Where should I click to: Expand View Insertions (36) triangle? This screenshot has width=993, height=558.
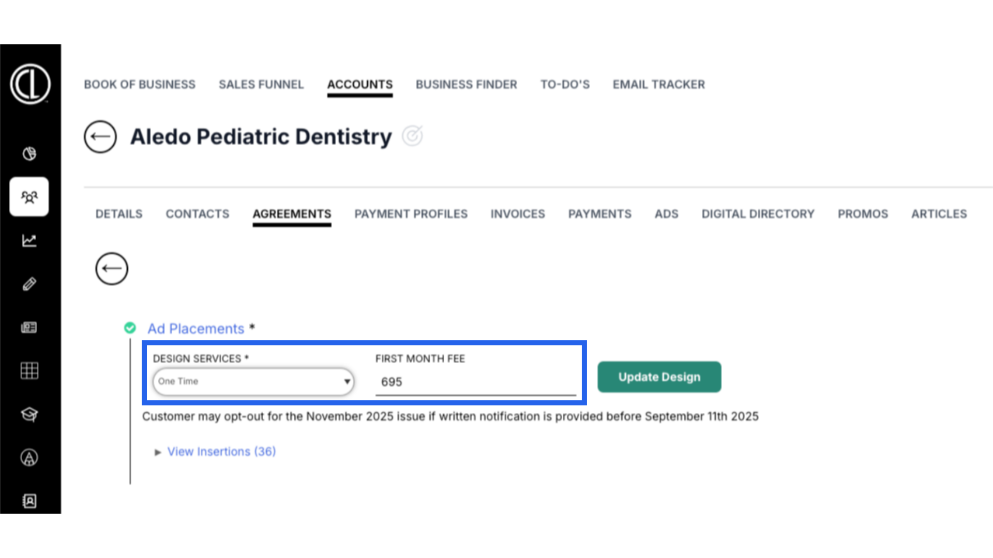coord(158,453)
